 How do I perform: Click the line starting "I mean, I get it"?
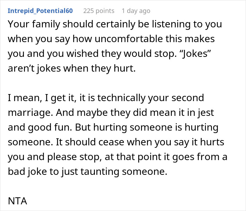click(105, 98)
